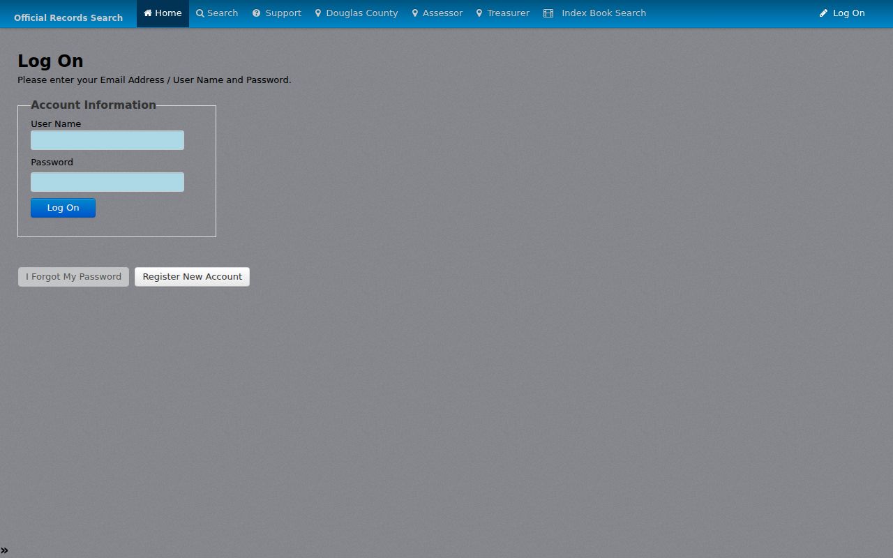Visit the Assessor page
The width and height of the screenshot is (893, 558).
pyautogui.click(x=437, y=13)
